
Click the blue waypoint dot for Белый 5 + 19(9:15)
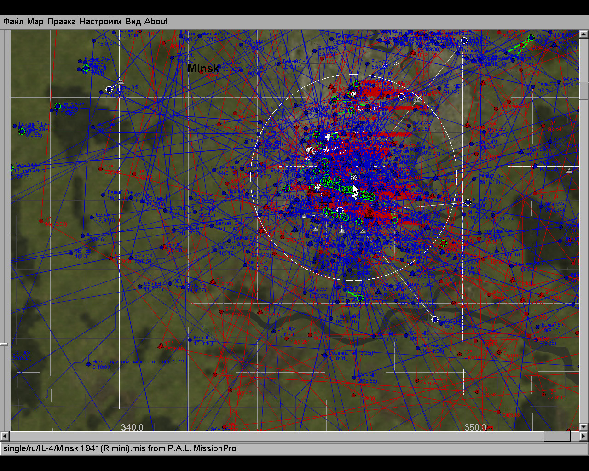point(537,327)
